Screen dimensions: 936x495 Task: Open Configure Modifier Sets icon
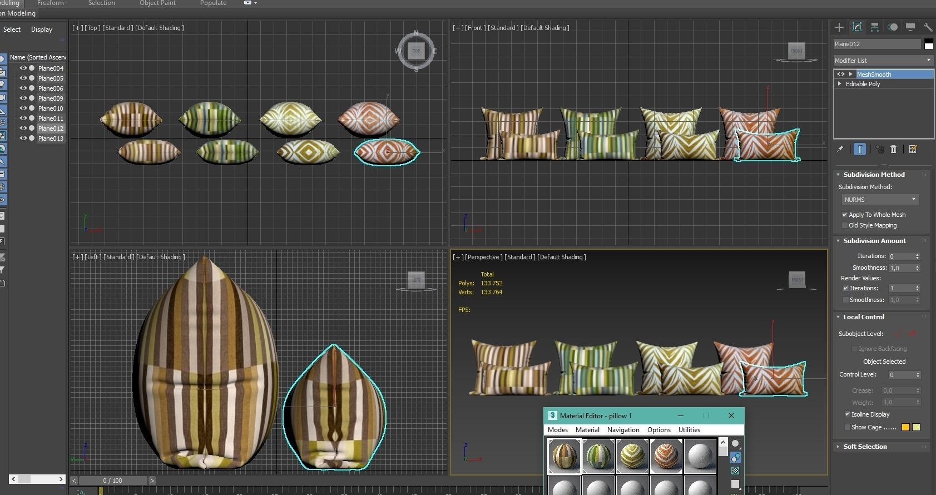913,149
